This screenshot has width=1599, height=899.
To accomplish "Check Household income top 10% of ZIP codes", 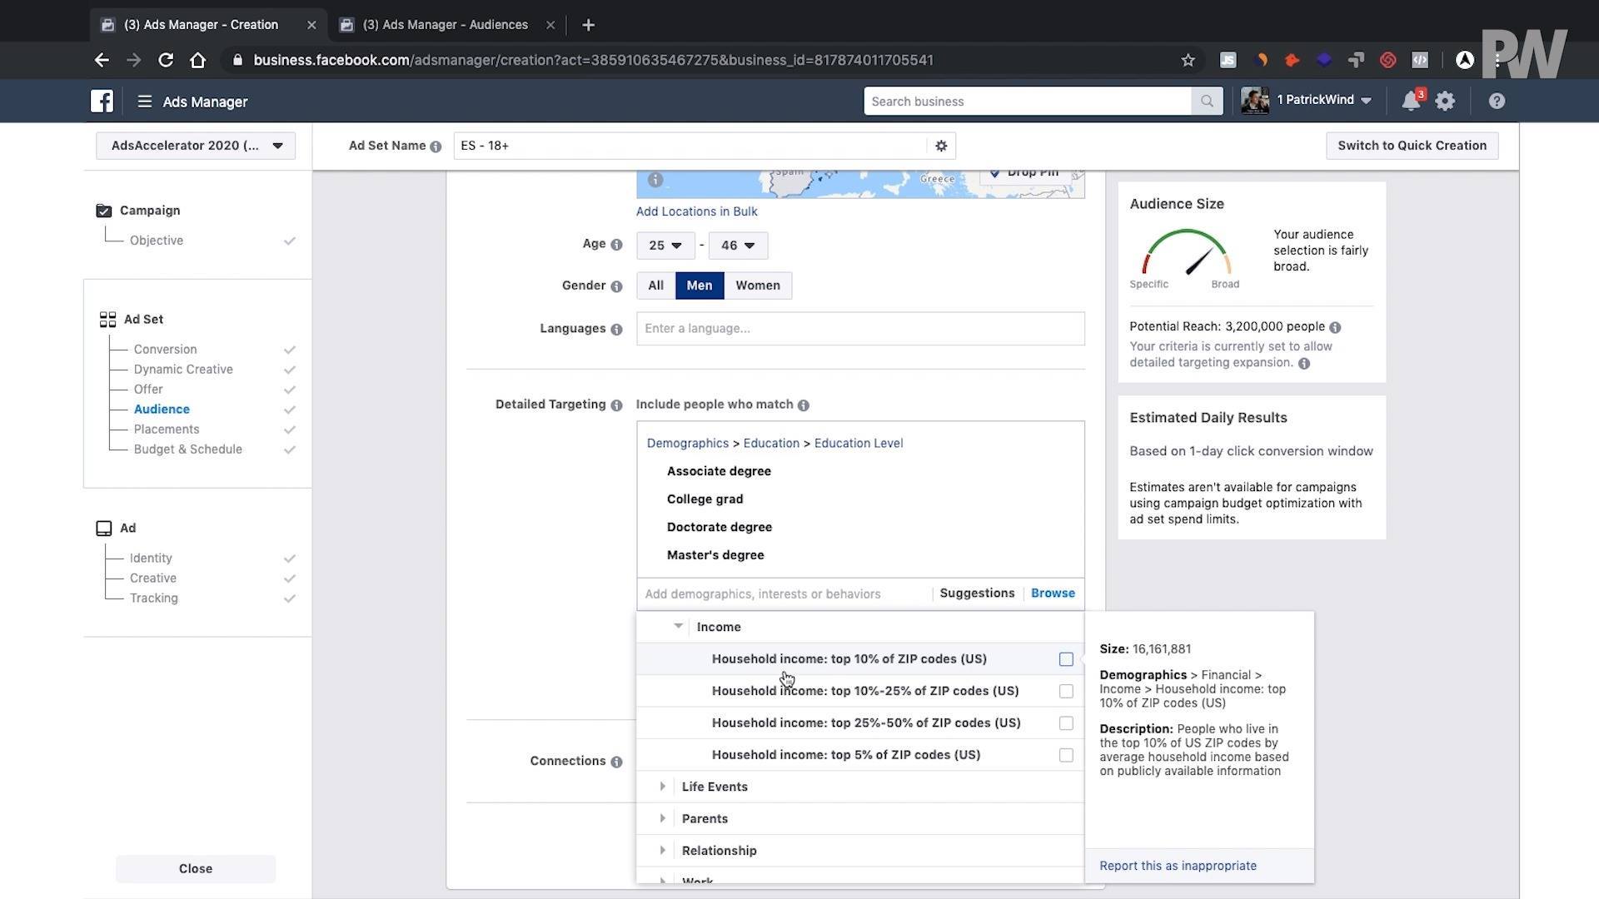I will pyautogui.click(x=1066, y=659).
